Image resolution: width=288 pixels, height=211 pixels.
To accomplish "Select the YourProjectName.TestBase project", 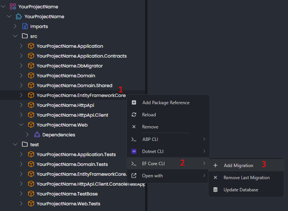I will point(67,194).
